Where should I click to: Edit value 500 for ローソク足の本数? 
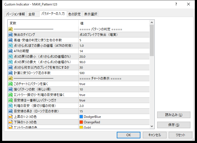coord(114,73)
